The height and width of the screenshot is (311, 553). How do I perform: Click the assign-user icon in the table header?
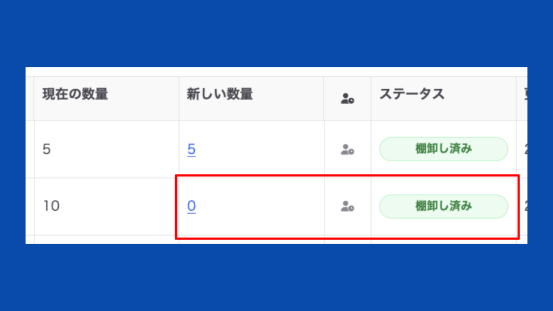(x=347, y=99)
